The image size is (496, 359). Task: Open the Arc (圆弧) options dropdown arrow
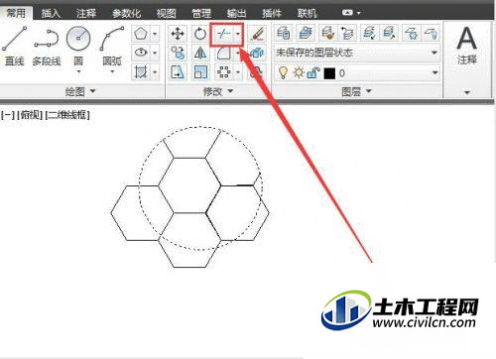pos(112,71)
